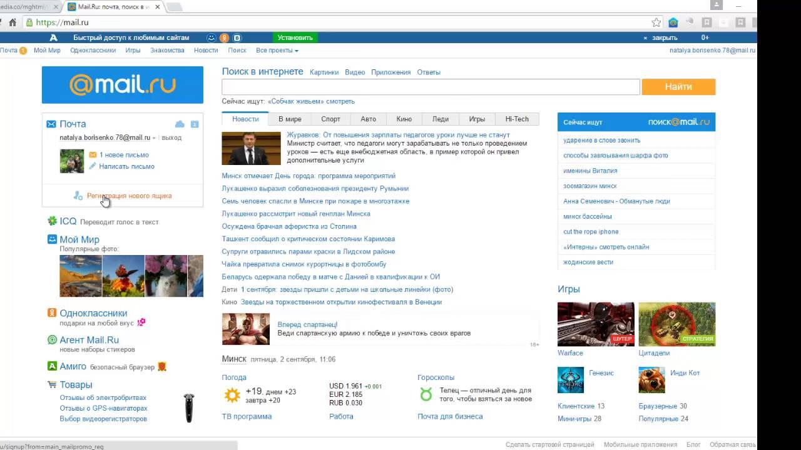
Task: Switch to the Леди news tab
Action: pos(441,119)
